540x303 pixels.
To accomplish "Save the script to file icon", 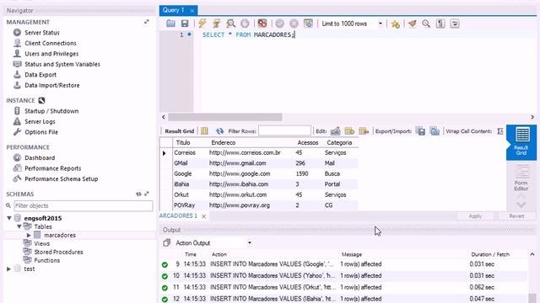I will 185,24.
